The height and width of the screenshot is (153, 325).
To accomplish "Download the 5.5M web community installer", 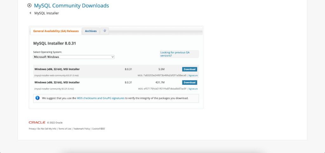I will [x=190, y=69].
